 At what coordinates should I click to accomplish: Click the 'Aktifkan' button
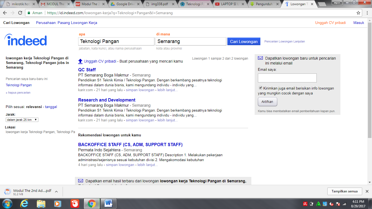[267, 102]
